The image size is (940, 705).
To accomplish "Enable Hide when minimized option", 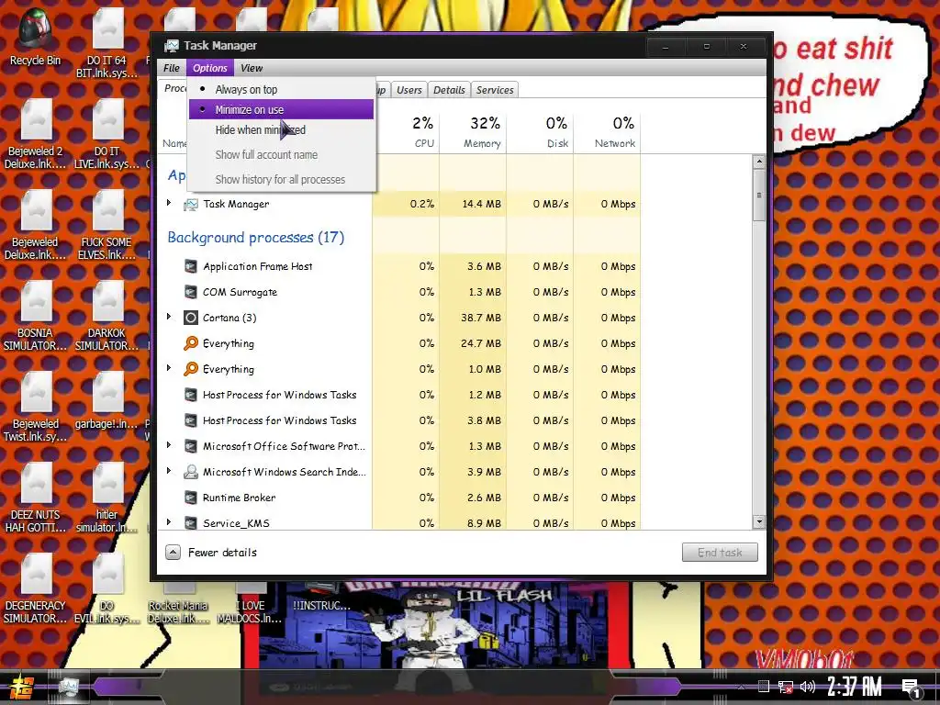I will pos(281,130).
